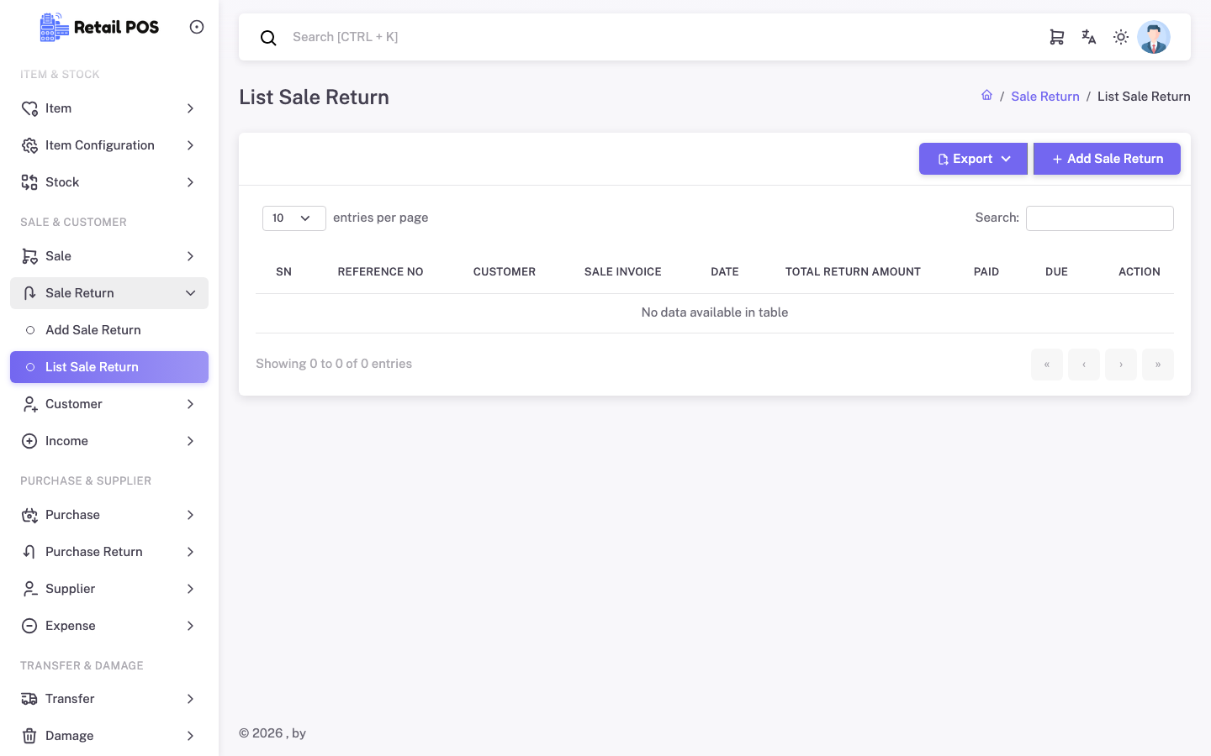Screen dimensions: 1211x756
Task: Click the Damage trash icon in sidebar
Action: pyautogui.click(x=29, y=736)
